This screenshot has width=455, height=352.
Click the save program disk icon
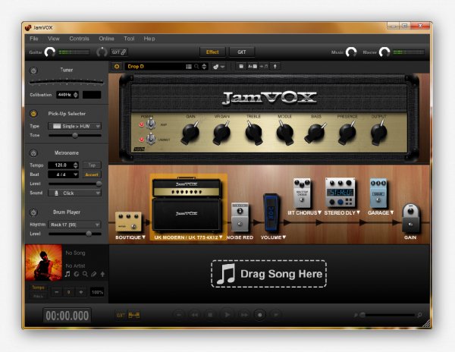click(241, 67)
